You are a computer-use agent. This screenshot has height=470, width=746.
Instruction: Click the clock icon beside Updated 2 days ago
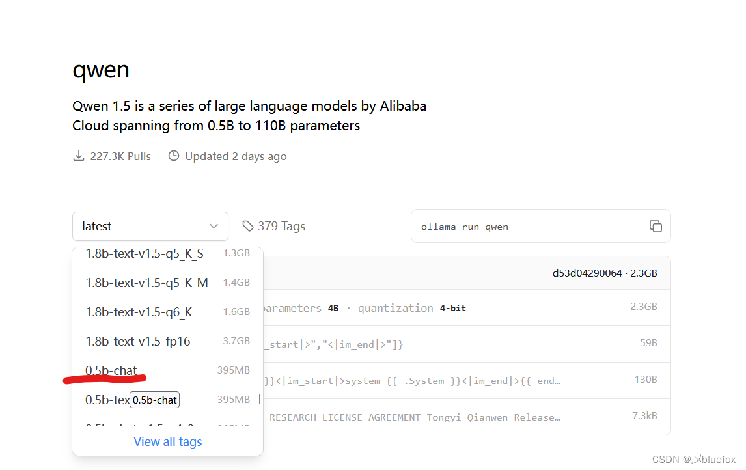point(174,156)
